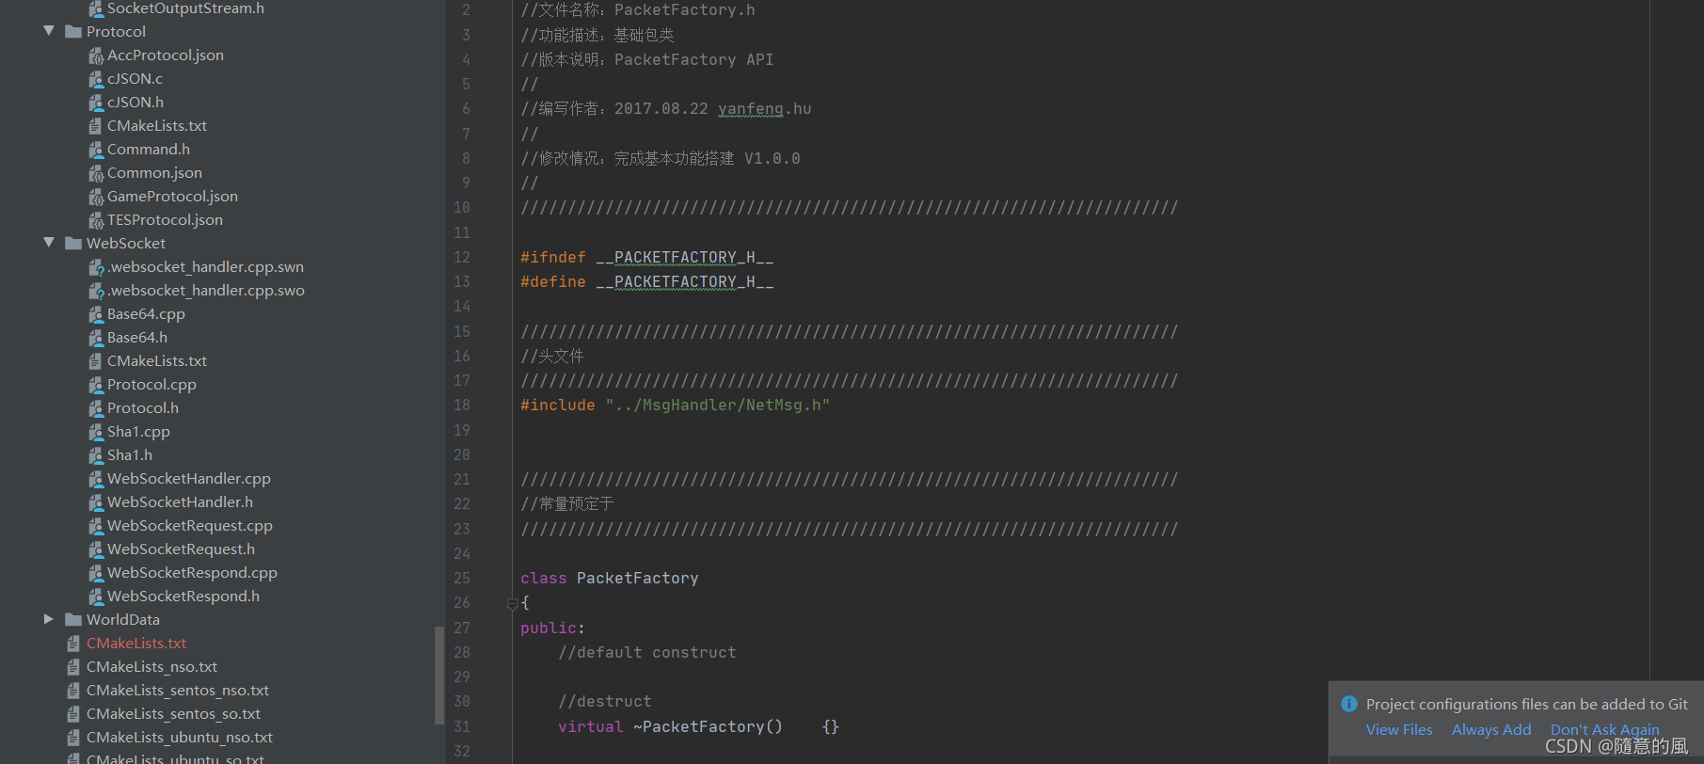
Task: Click WebSocketRespond.cpp file icon
Action: 96,573
